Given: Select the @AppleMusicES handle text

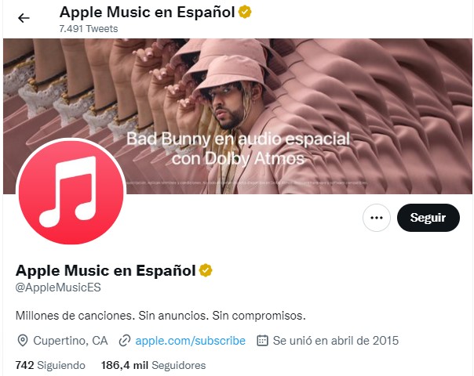Looking at the screenshot, I should [x=58, y=287].
